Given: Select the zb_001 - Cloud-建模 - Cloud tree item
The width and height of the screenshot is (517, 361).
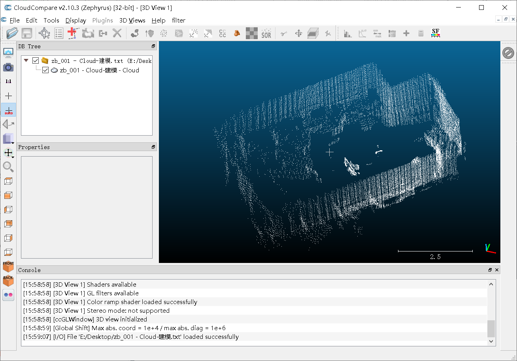Looking at the screenshot, I should (x=99, y=70).
